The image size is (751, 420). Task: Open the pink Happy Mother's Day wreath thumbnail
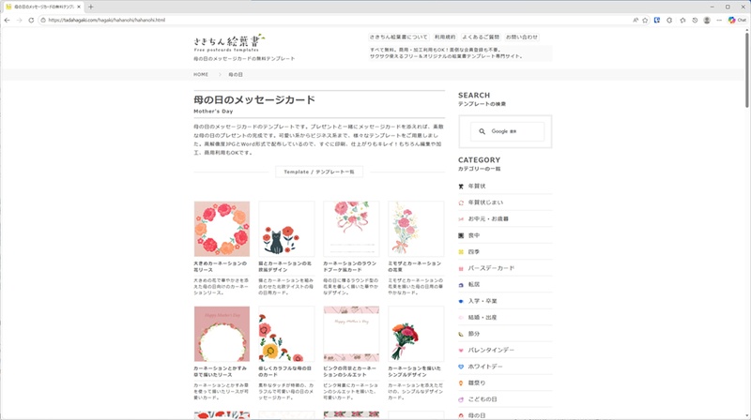click(222, 334)
